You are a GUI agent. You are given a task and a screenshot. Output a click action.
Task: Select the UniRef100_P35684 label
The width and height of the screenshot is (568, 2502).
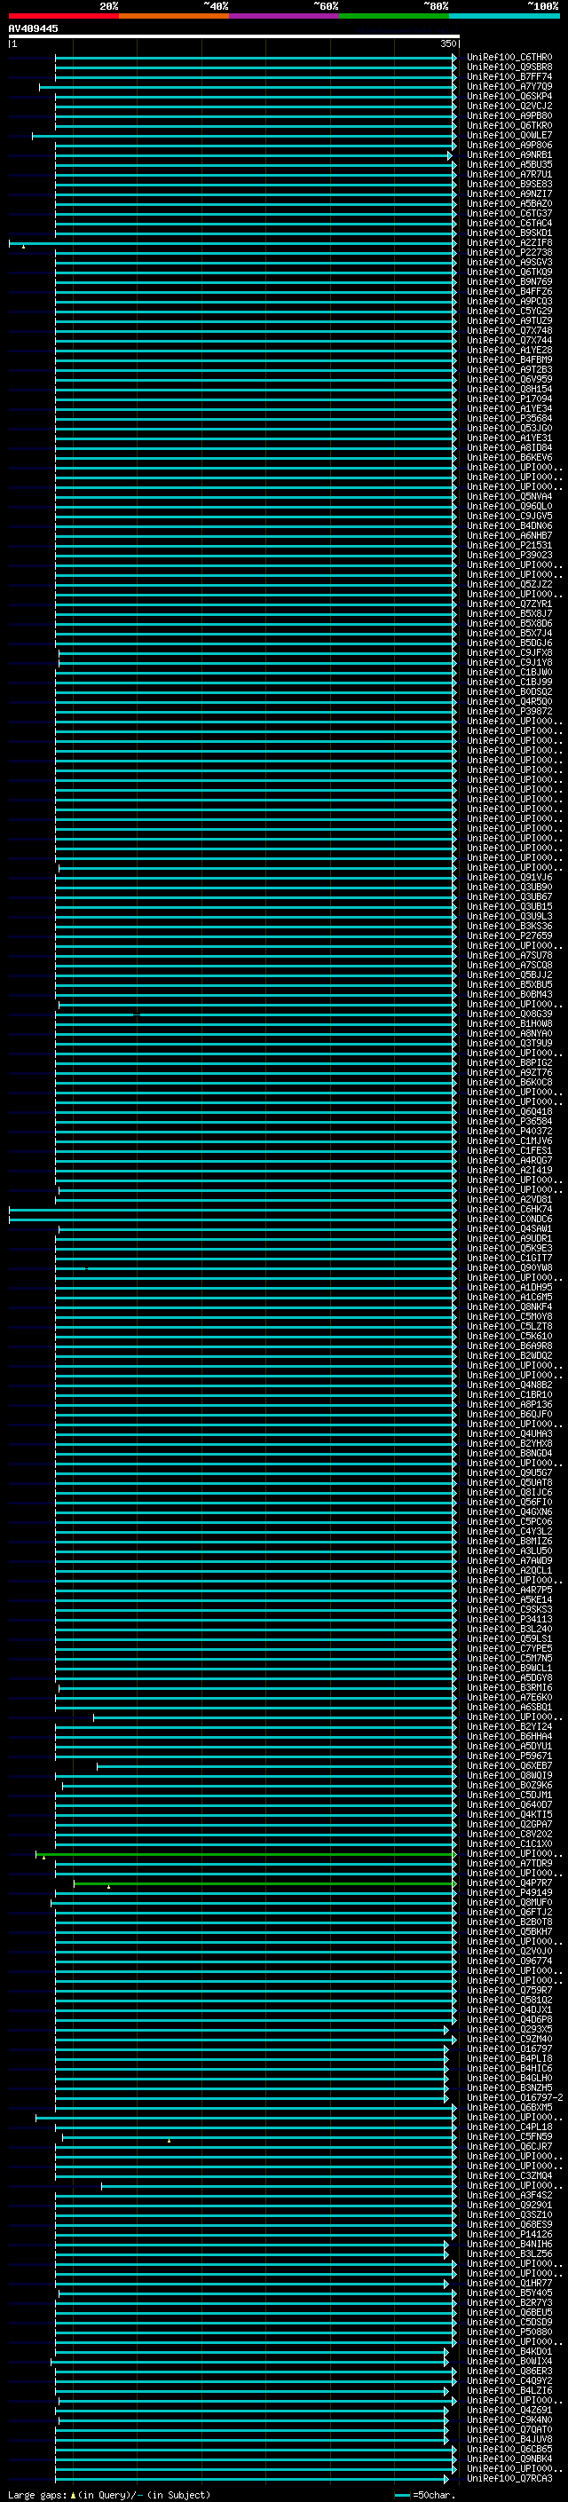[x=509, y=419]
